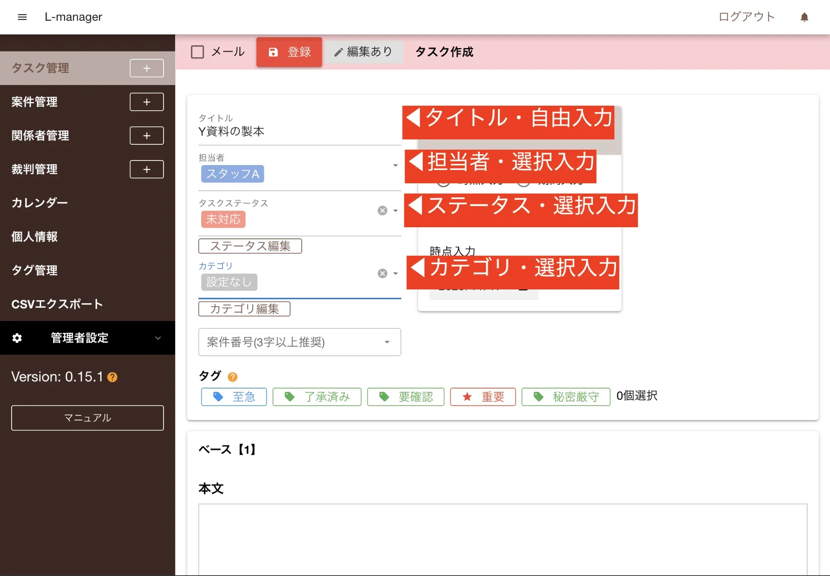Open the 案件番号 dropdown
Image resolution: width=830 pixels, height=576 pixels.
click(387, 342)
